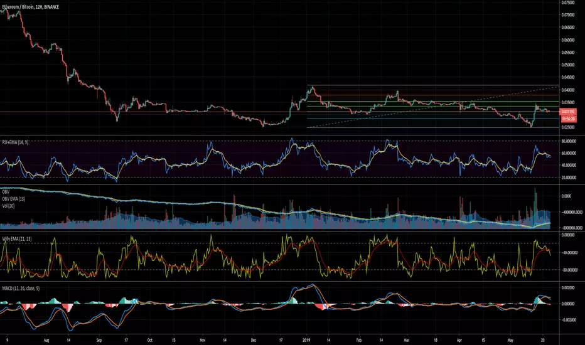Viewport: 585px width, 345px height.
Task: Click the Dec label on time axis
Action: tap(254, 340)
